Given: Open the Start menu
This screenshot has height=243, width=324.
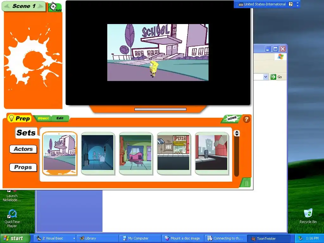Looking at the screenshot, I should (15, 238).
